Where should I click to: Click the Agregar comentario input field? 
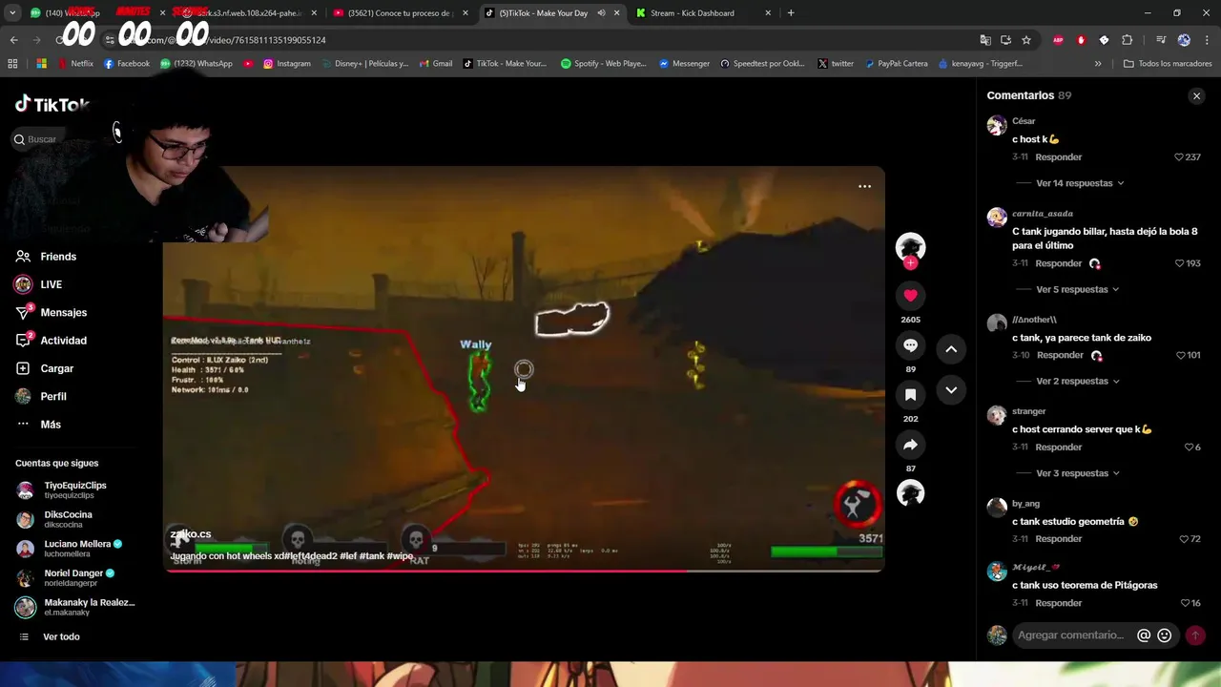pos(1071,635)
